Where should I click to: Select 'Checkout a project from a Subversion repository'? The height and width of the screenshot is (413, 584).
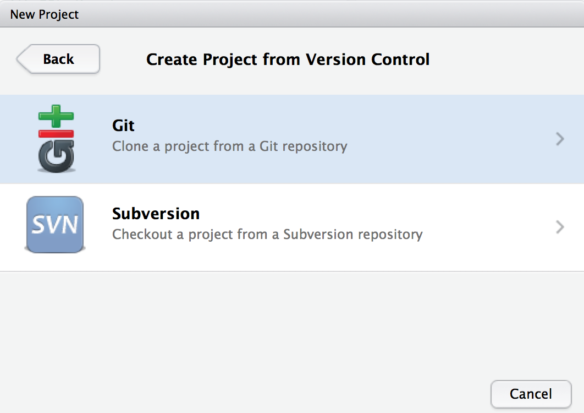point(267,234)
